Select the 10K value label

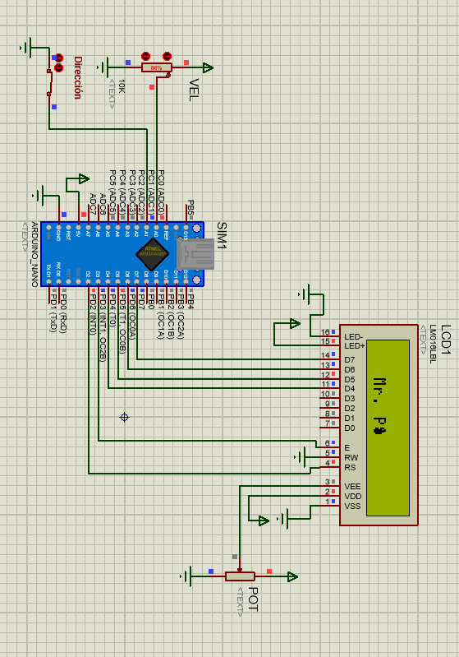coord(122,86)
